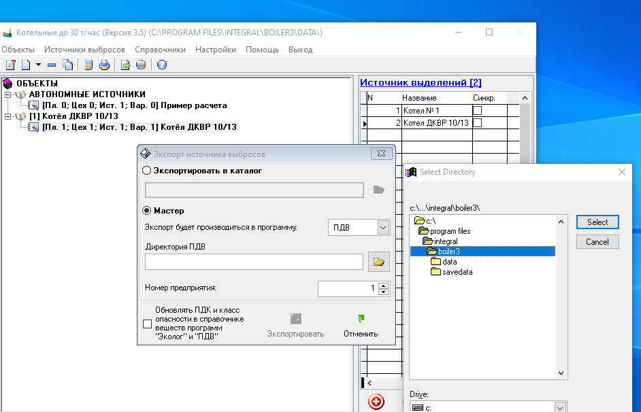This screenshot has width=641, height=412.
Task: Tick the Синхр. checkbox for Котел № 1
Action: click(x=478, y=110)
